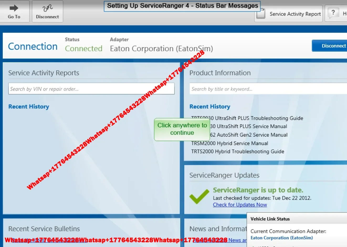This screenshot has width=347, height=247.
Task: Click Recent History under Service Activity Reports
Action: click(29, 107)
